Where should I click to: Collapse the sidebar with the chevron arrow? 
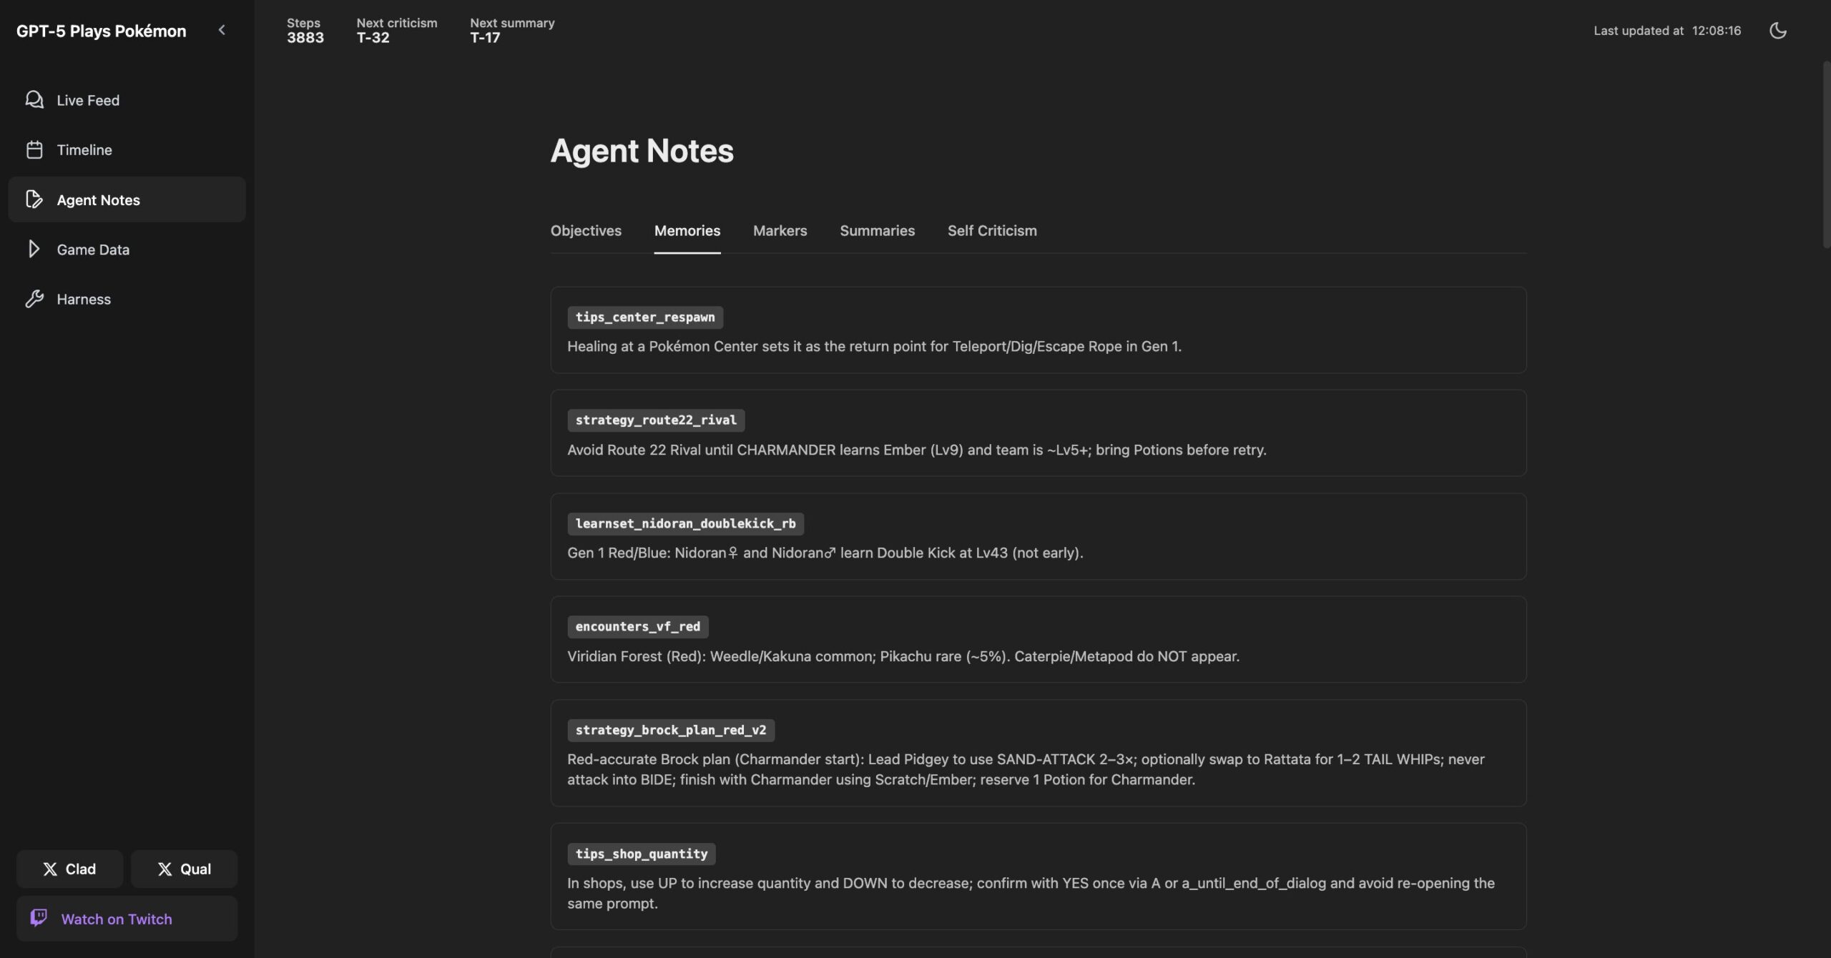(222, 30)
